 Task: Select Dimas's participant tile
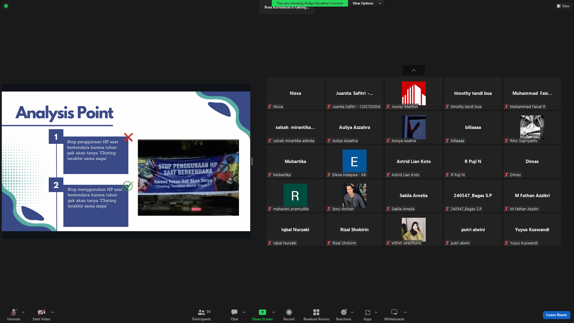click(532, 161)
